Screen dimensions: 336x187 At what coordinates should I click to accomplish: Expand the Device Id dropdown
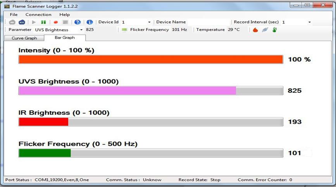tap(149, 22)
